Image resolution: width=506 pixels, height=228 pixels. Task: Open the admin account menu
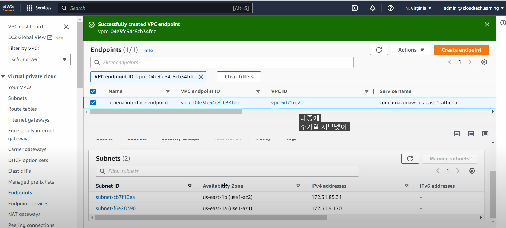coord(474,8)
